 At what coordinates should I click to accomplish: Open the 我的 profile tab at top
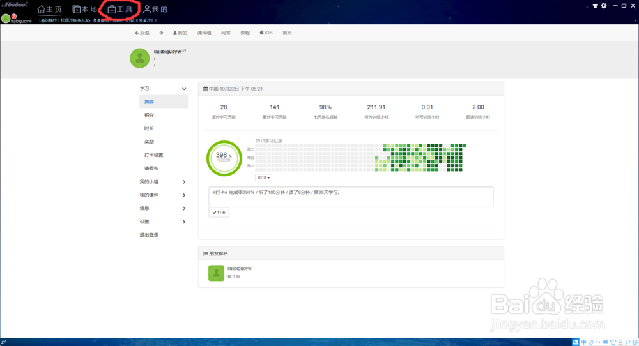[155, 9]
